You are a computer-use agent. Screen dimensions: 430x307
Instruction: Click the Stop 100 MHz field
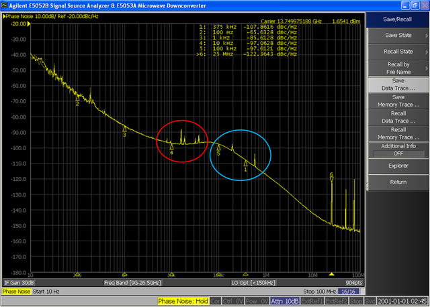[320, 292]
